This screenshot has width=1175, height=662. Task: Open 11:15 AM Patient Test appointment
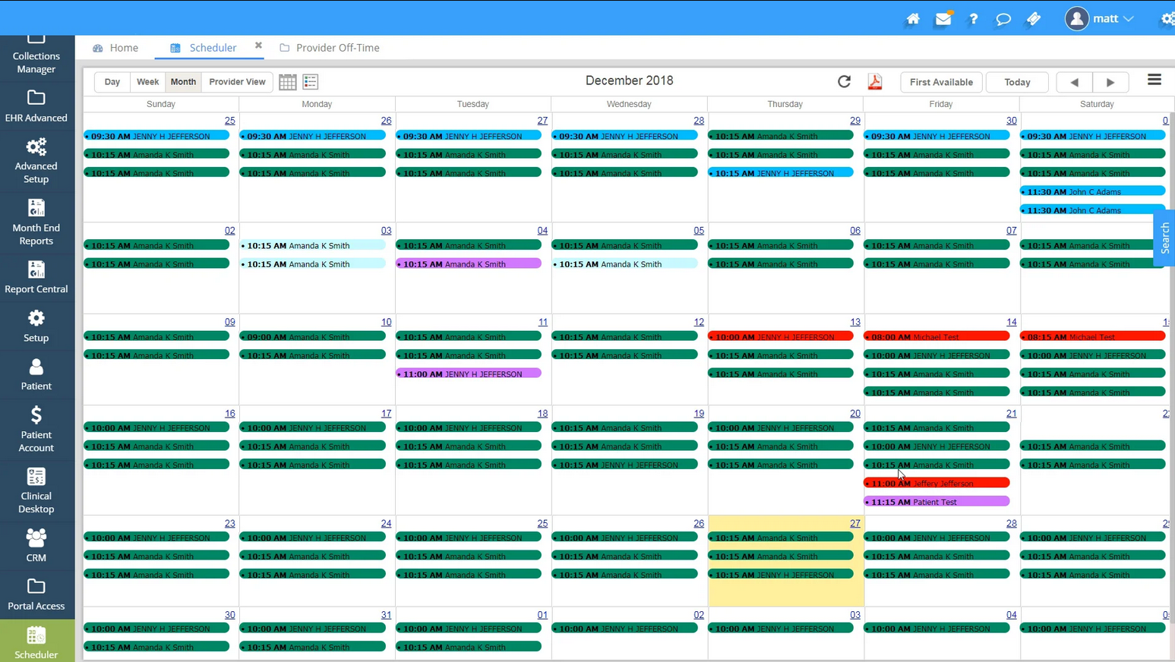[937, 502]
